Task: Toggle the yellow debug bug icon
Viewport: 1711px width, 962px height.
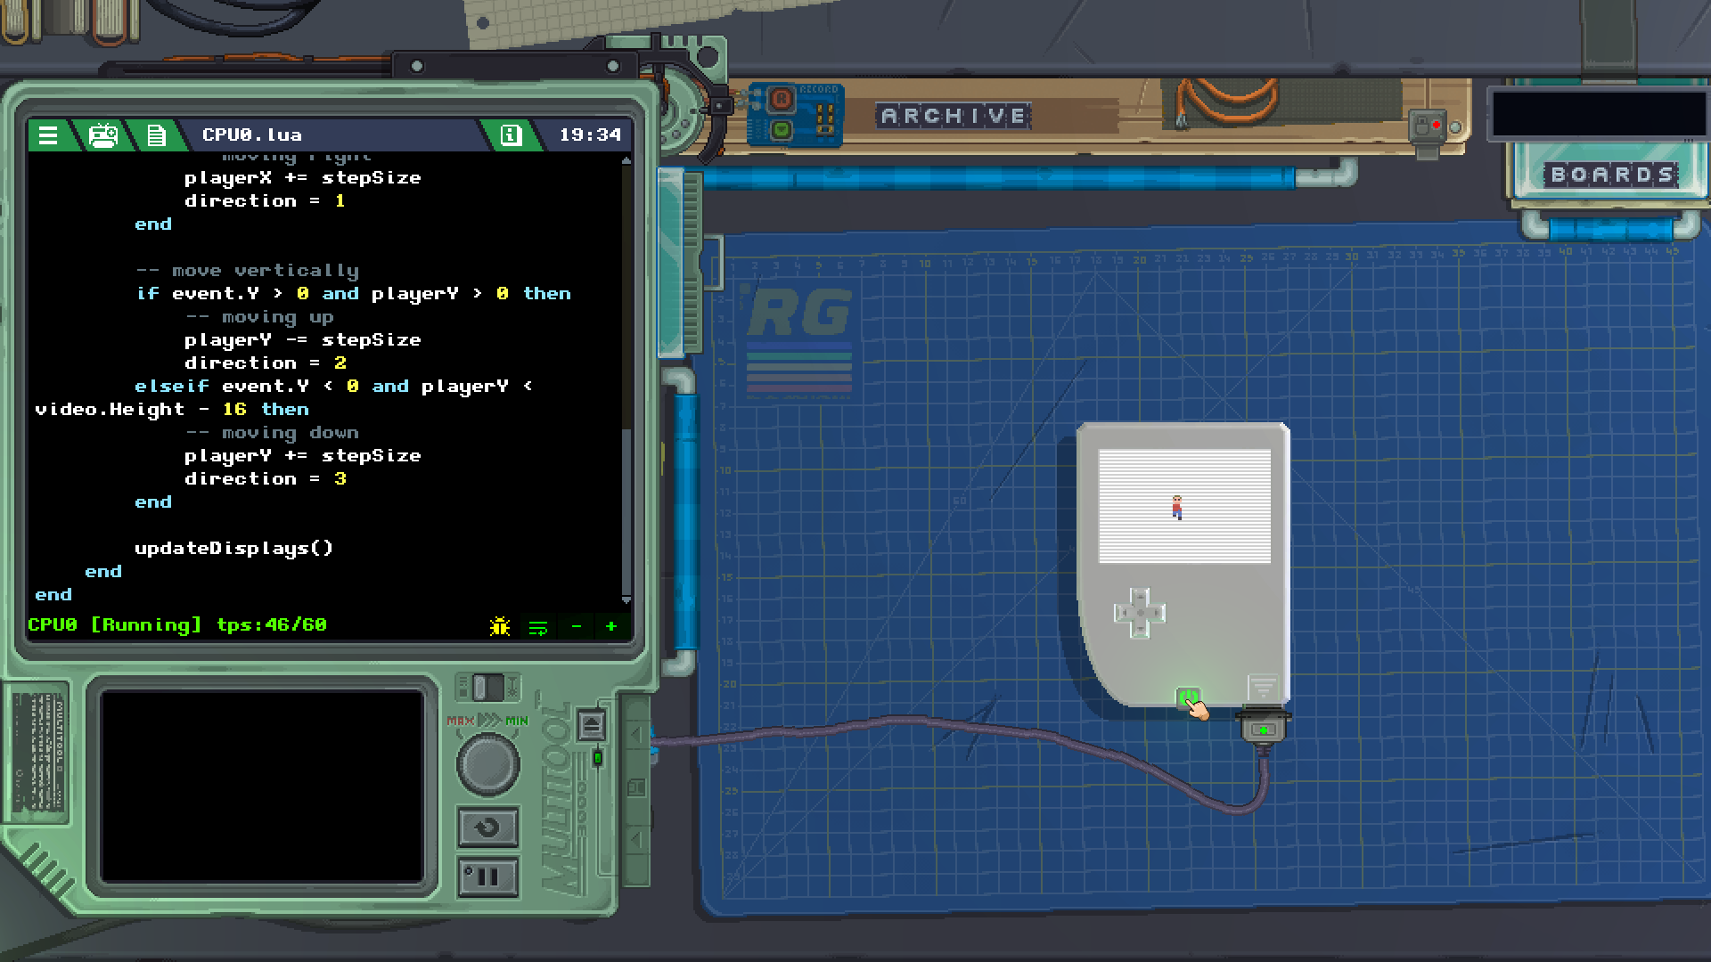Action: tap(500, 627)
